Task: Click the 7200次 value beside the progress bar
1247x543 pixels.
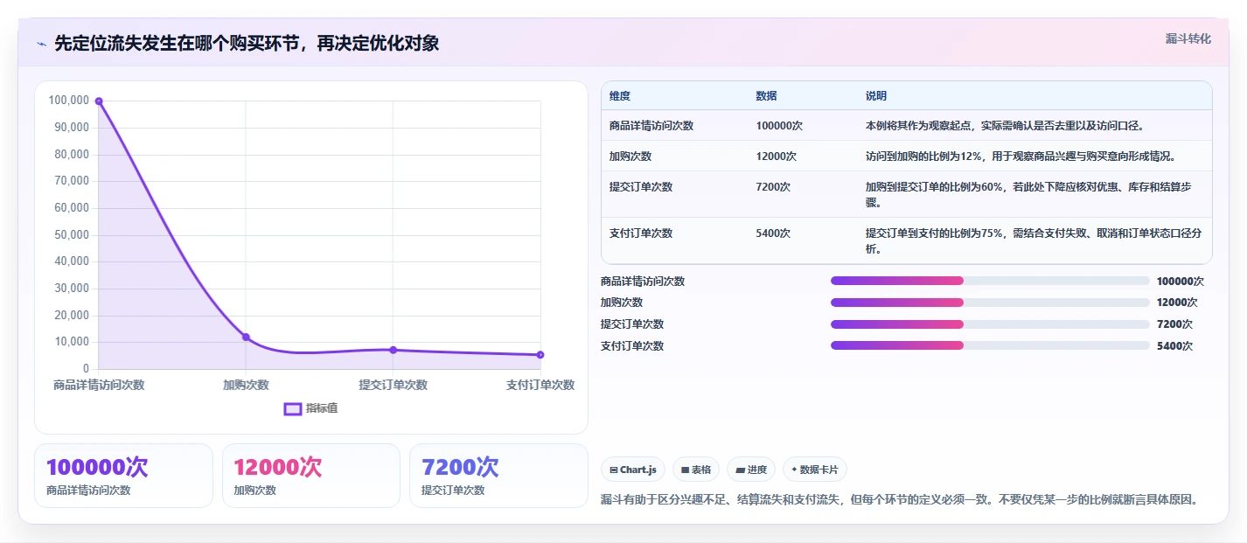Action: pyautogui.click(x=1174, y=324)
